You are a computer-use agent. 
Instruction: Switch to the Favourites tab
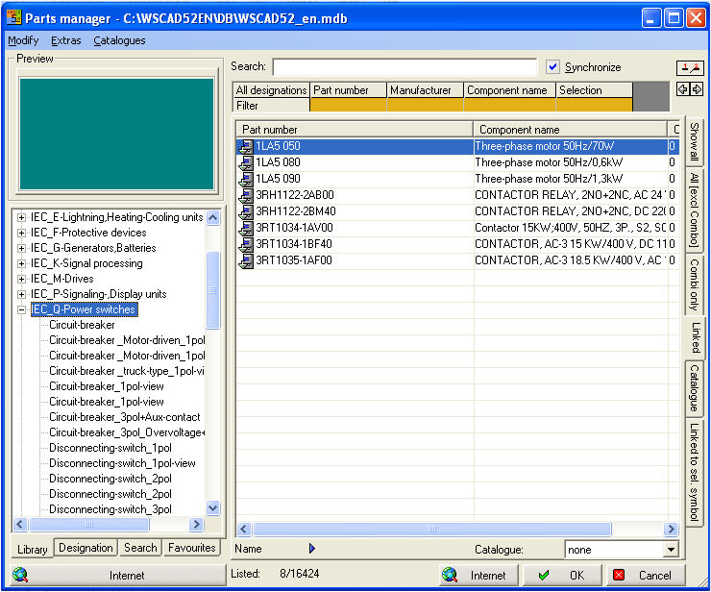tap(192, 548)
